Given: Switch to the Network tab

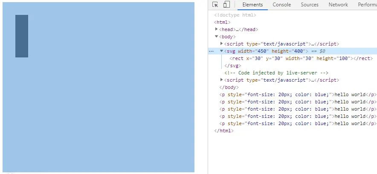Looking at the screenshot, I should [x=338, y=5].
